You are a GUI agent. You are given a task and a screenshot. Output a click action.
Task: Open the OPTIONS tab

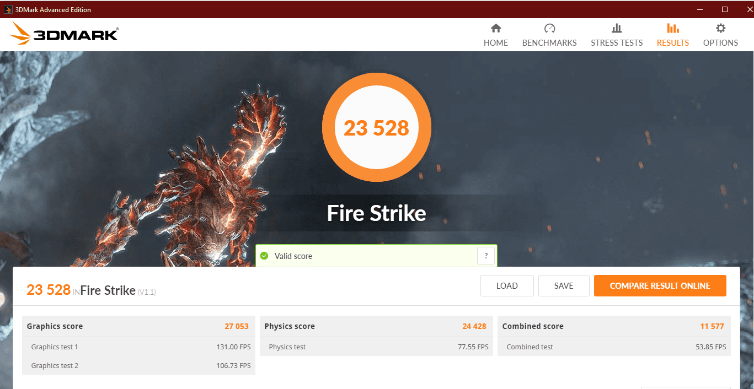[x=720, y=35]
